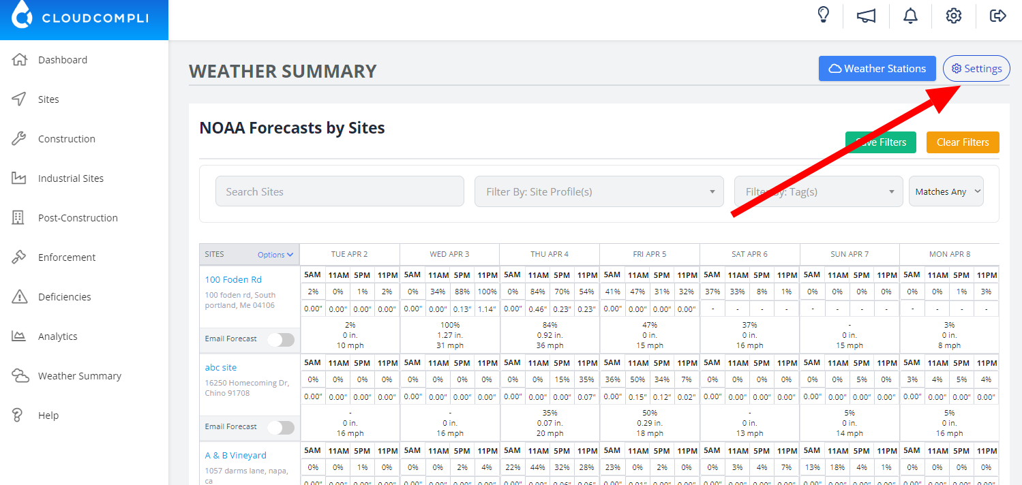Screen dimensions: 1022x485
Task: Click the 1.27 in. Wednesday summary
Action: click(x=450, y=335)
